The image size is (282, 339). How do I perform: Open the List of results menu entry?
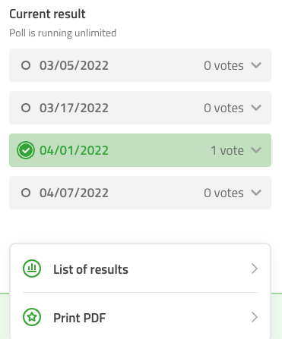[140, 268]
